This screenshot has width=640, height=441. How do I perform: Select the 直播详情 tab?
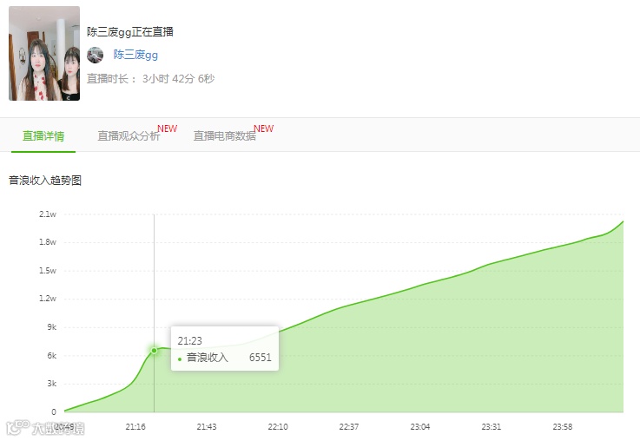pos(43,135)
